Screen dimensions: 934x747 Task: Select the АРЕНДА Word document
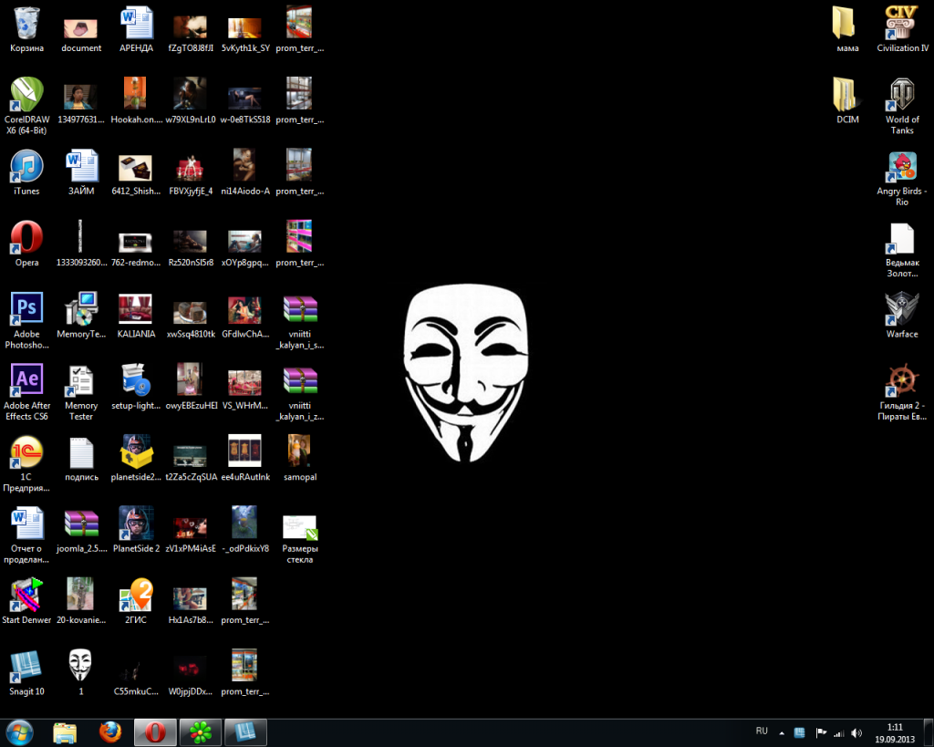135,23
